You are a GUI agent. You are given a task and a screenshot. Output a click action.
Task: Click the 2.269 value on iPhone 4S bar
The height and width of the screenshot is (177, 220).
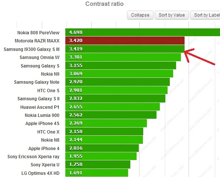pyautogui.click(x=76, y=123)
